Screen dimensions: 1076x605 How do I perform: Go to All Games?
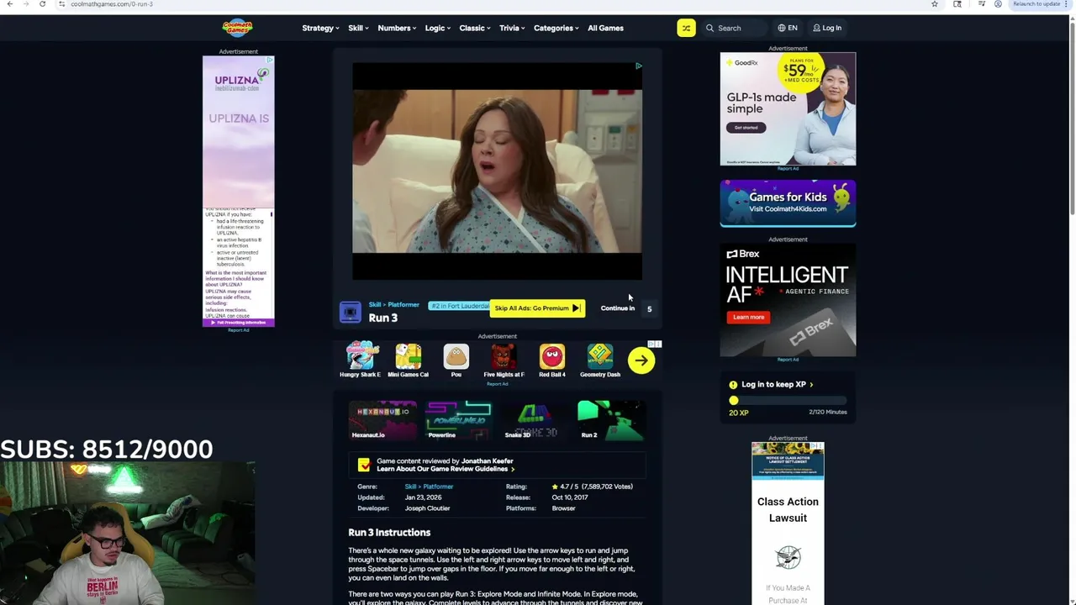tap(605, 28)
